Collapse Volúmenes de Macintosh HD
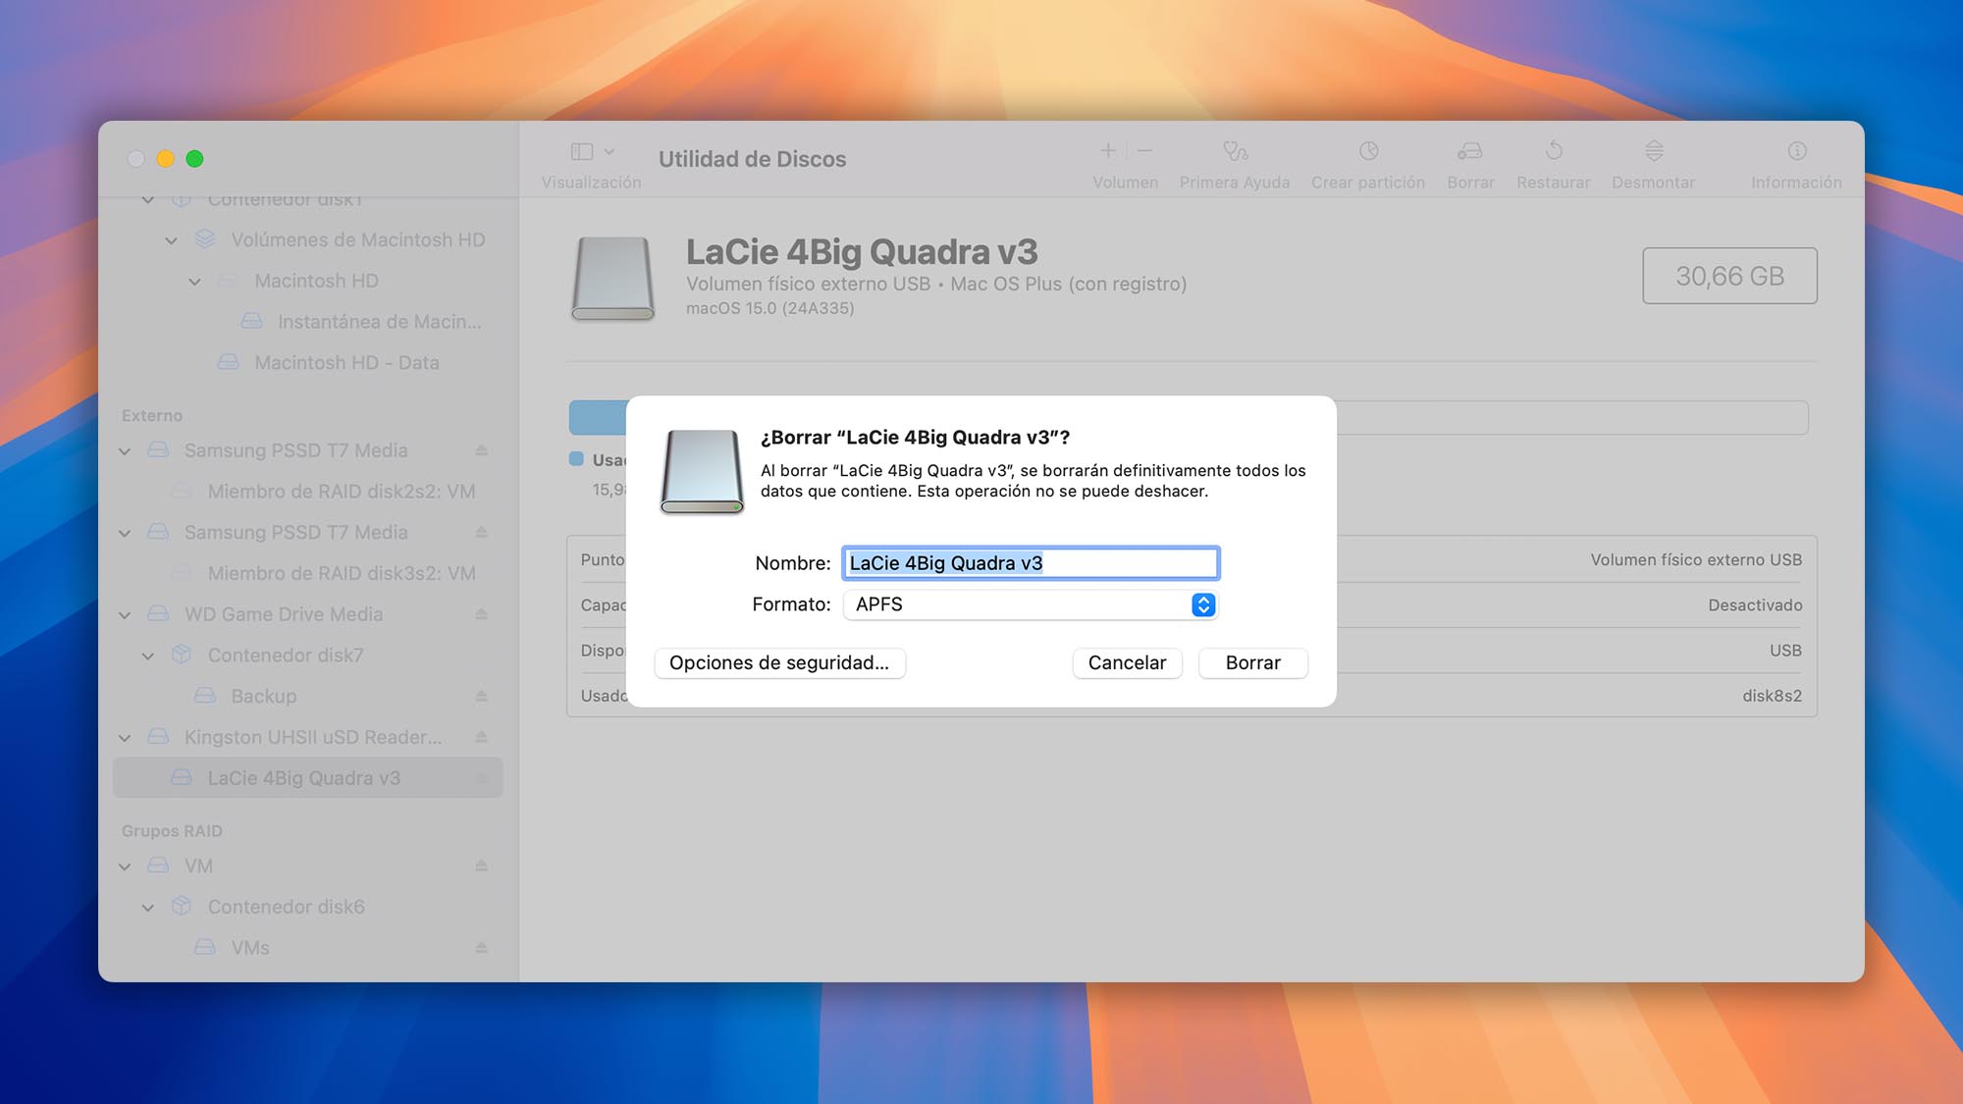The width and height of the screenshot is (1963, 1104). coord(172,240)
